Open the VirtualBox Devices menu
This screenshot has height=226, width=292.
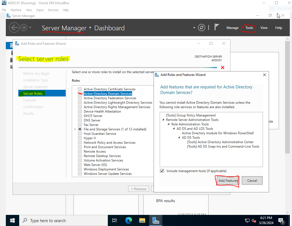click(x=53, y=10)
